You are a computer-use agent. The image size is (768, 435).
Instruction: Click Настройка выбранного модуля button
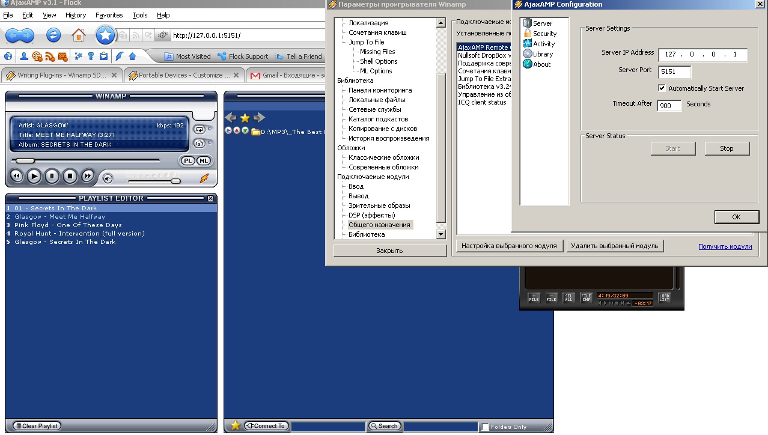(510, 246)
